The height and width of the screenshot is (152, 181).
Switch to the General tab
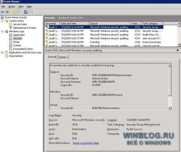point(52,57)
